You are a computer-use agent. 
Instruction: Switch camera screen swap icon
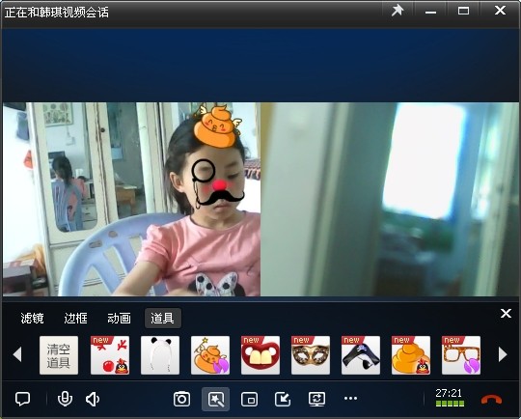click(317, 399)
